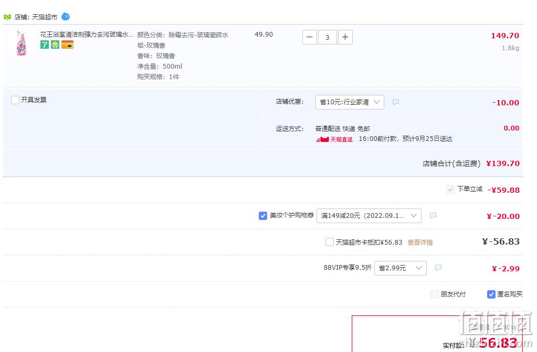This screenshot has width=537, height=352.
Task: Open the 花王浴室清洁剂 product thumbnail
Action: [x=21, y=43]
